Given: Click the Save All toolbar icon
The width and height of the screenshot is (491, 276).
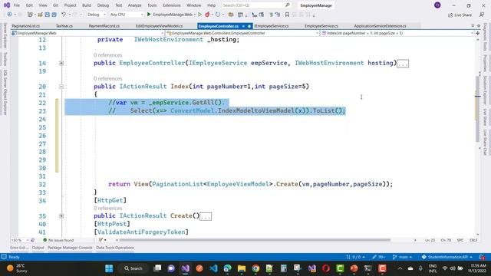Looking at the screenshot, I should coord(54,15).
